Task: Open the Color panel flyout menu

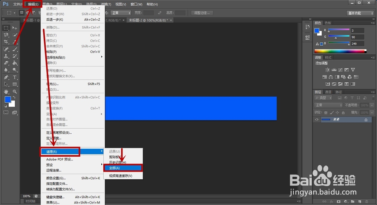Action: pyautogui.click(x=372, y=23)
